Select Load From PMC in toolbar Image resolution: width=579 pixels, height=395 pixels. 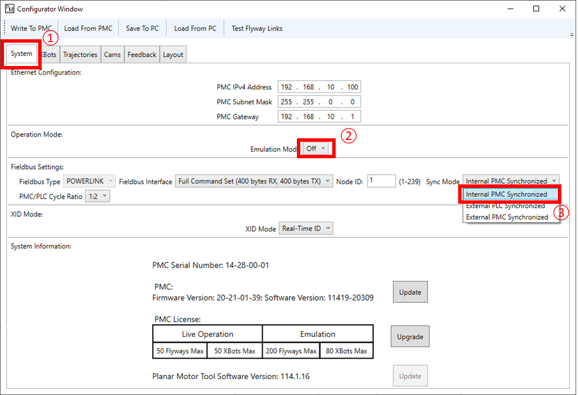point(88,28)
